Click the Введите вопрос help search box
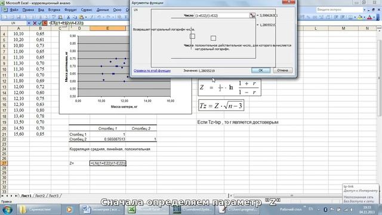 coord(340,10)
